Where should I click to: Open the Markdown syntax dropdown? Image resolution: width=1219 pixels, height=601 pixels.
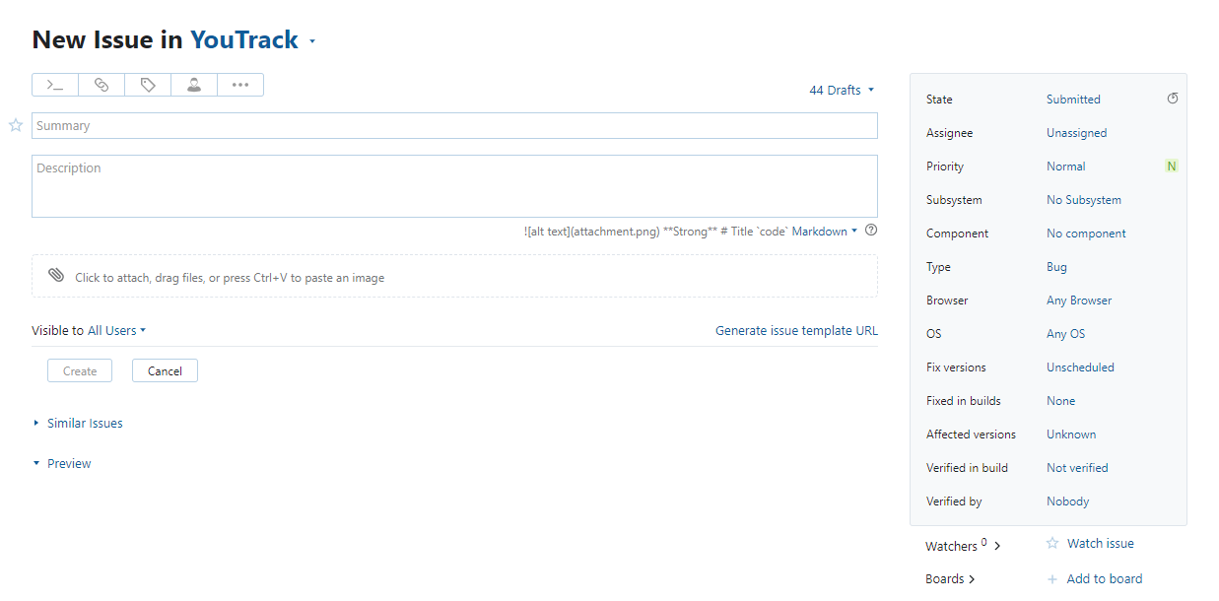coord(825,232)
